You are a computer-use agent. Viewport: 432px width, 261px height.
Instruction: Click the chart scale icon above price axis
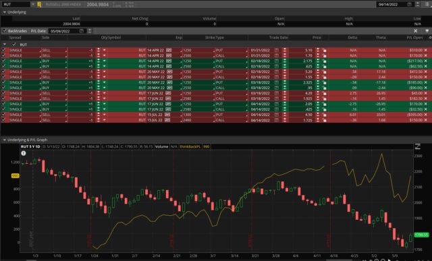pyautogui.click(x=418, y=146)
